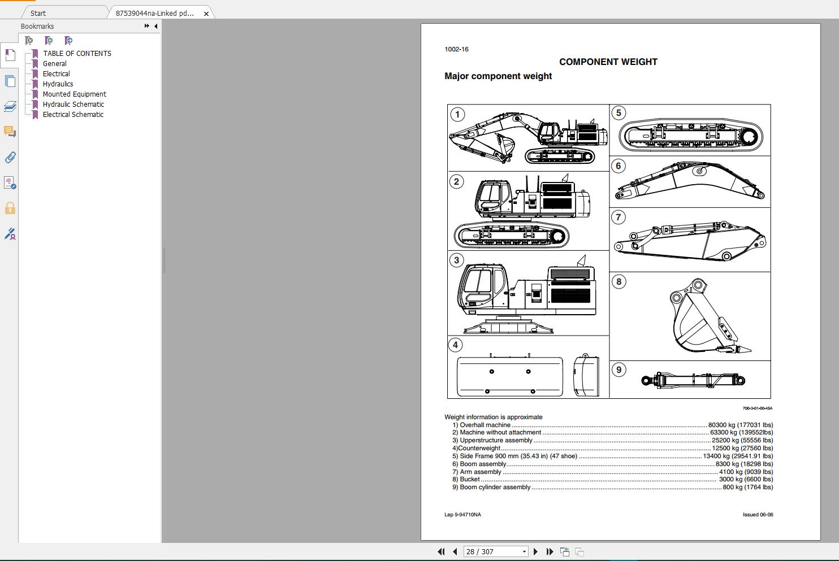839x561 pixels.
Task: Go to the previous page
Action: (x=455, y=552)
